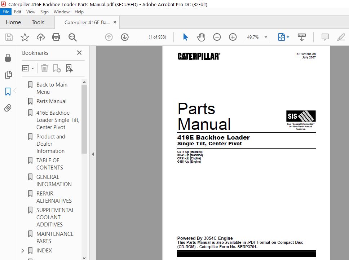Jump to SUPPLEMENTAL COOLANT ADDITIVES bookmark

[55, 217]
